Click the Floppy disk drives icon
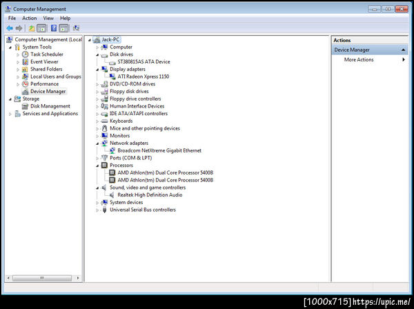Viewport: 414px width, 309px height. pyautogui.click(x=105, y=91)
